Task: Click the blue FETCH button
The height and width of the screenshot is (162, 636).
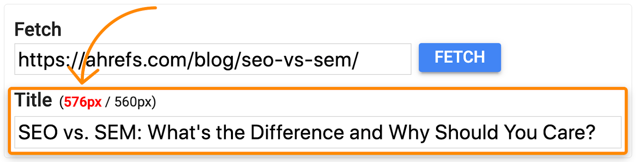Action: (x=460, y=58)
